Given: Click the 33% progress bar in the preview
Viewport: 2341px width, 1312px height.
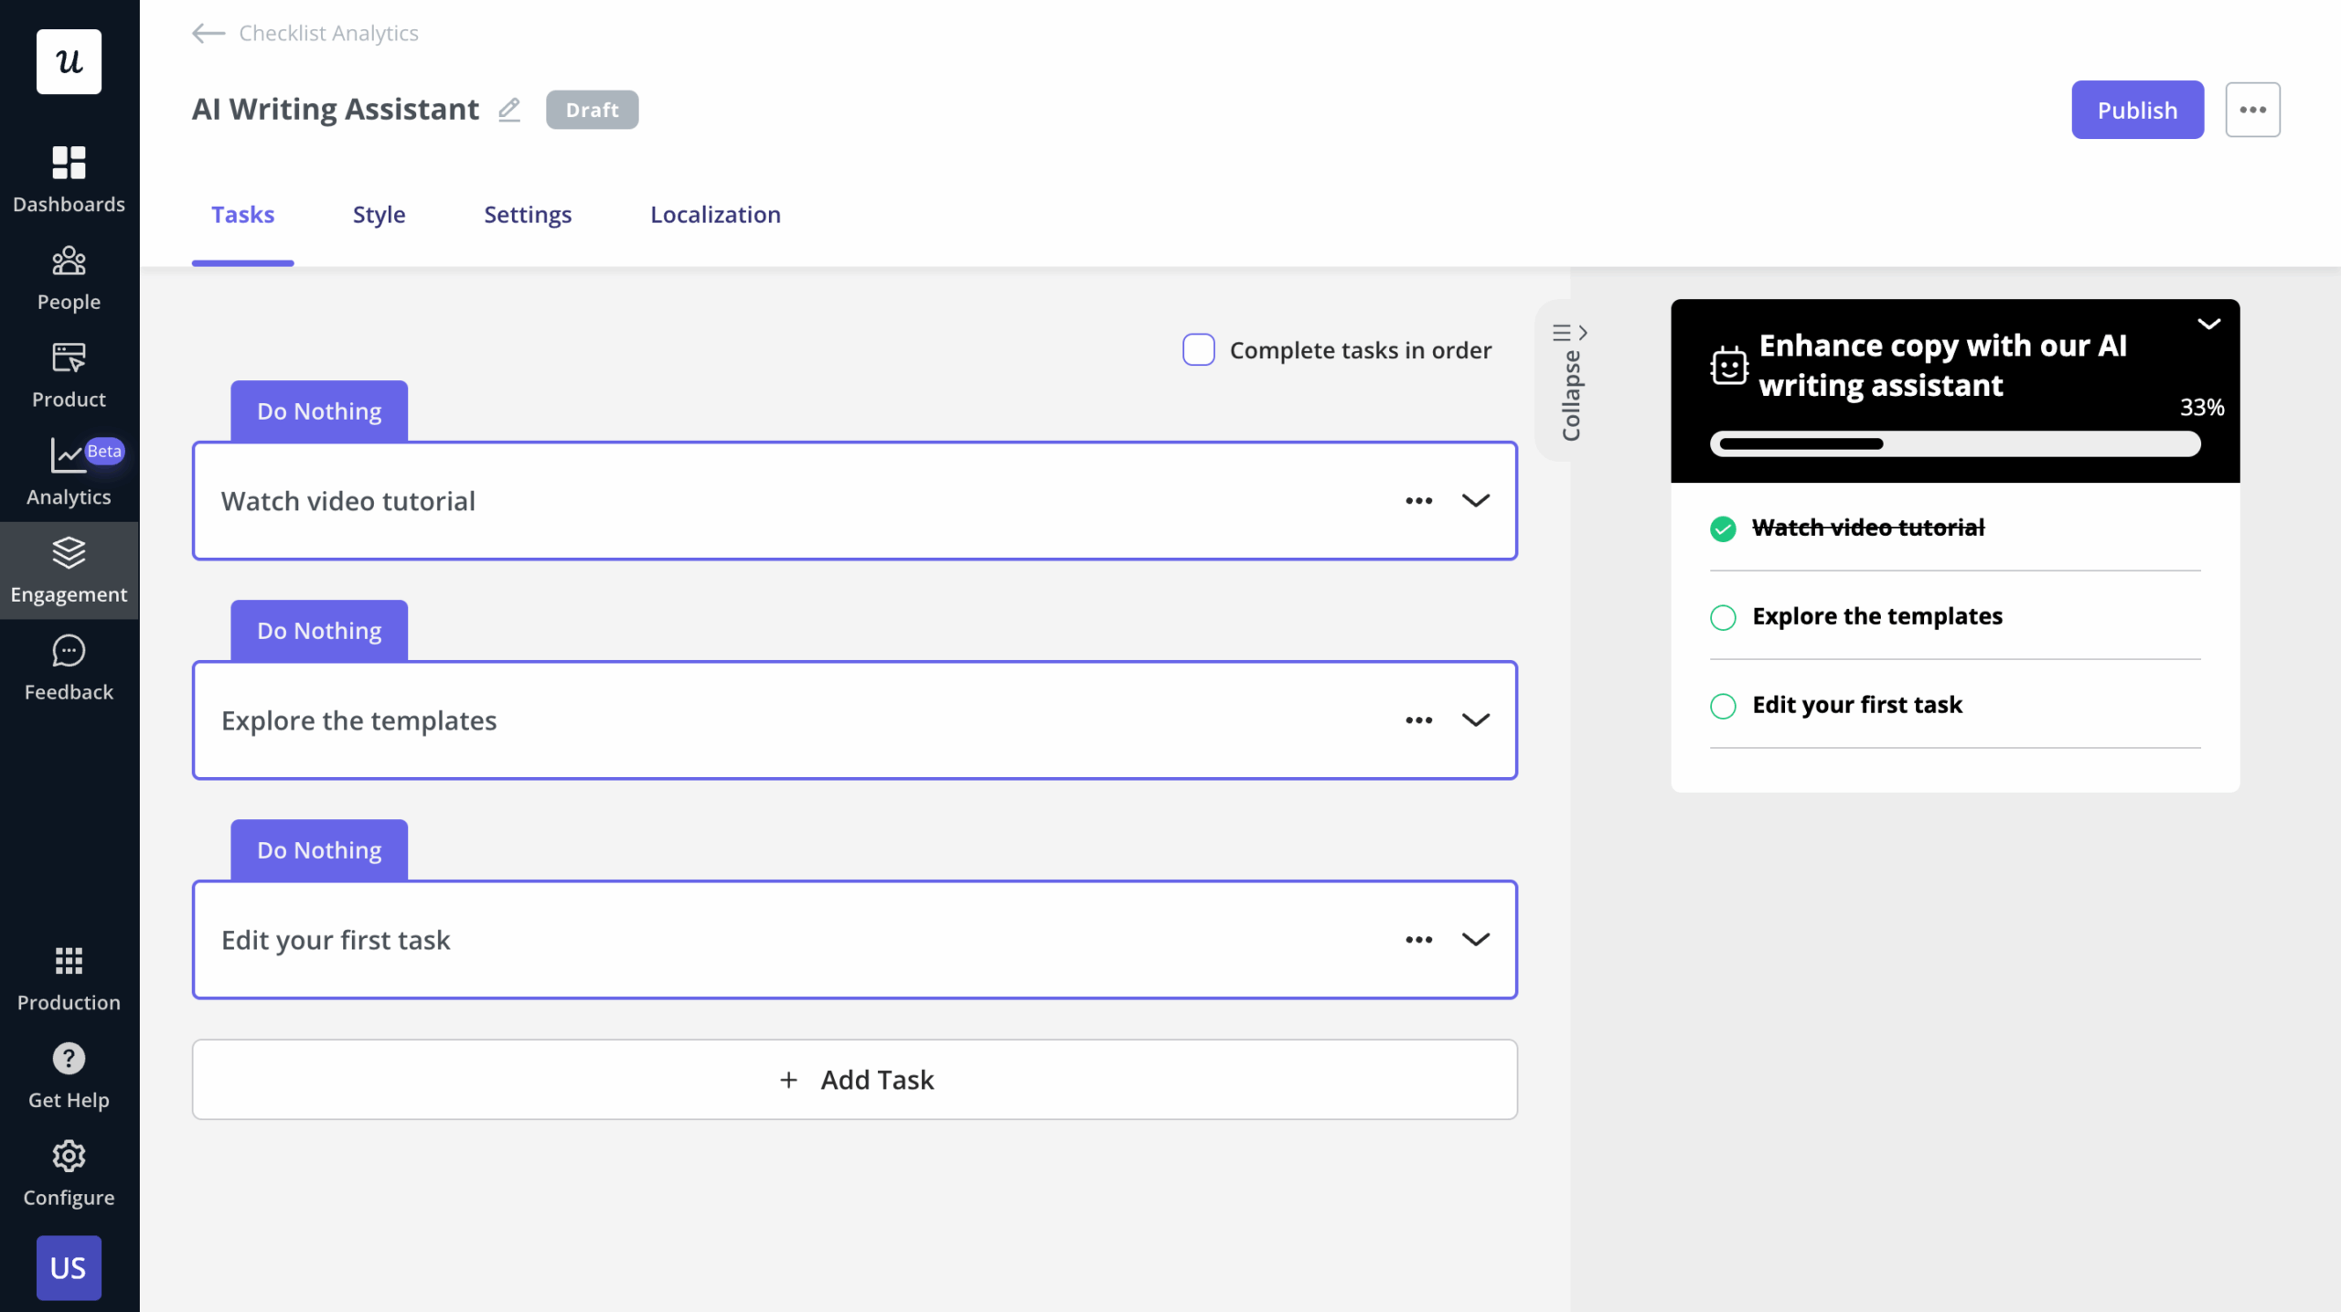Looking at the screenshot, I should coord(1957,443).
